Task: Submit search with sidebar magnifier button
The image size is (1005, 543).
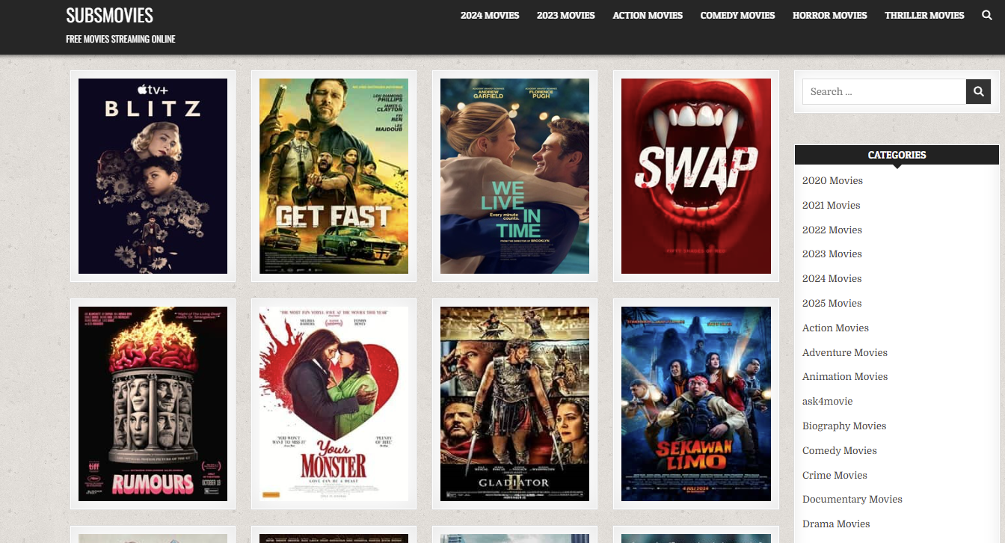Action: [978, 91]
